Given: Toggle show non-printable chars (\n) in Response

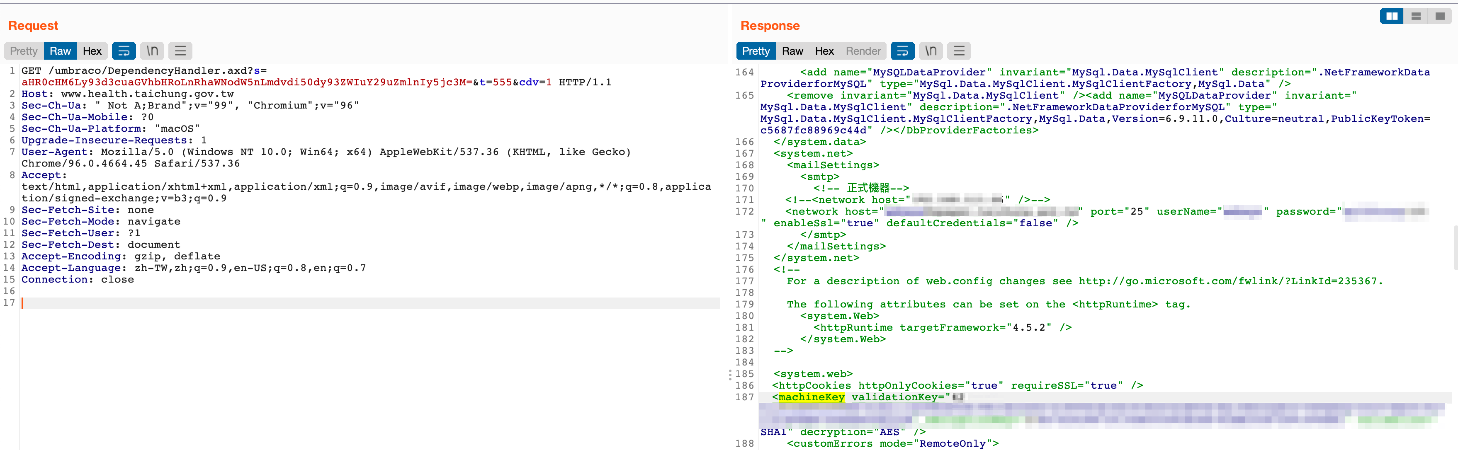Looking at the screenshot, I should (931, 51).
